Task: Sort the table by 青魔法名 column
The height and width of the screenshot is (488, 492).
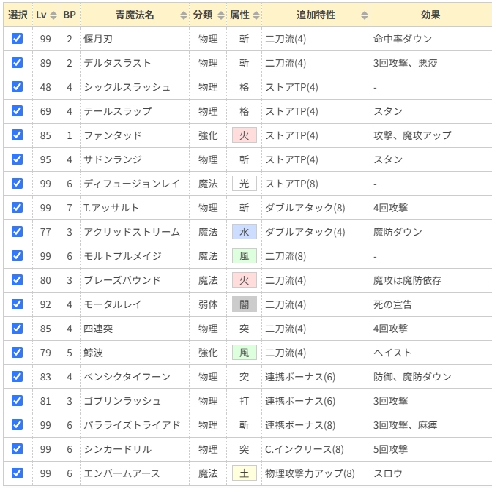Action: (183, 15)
